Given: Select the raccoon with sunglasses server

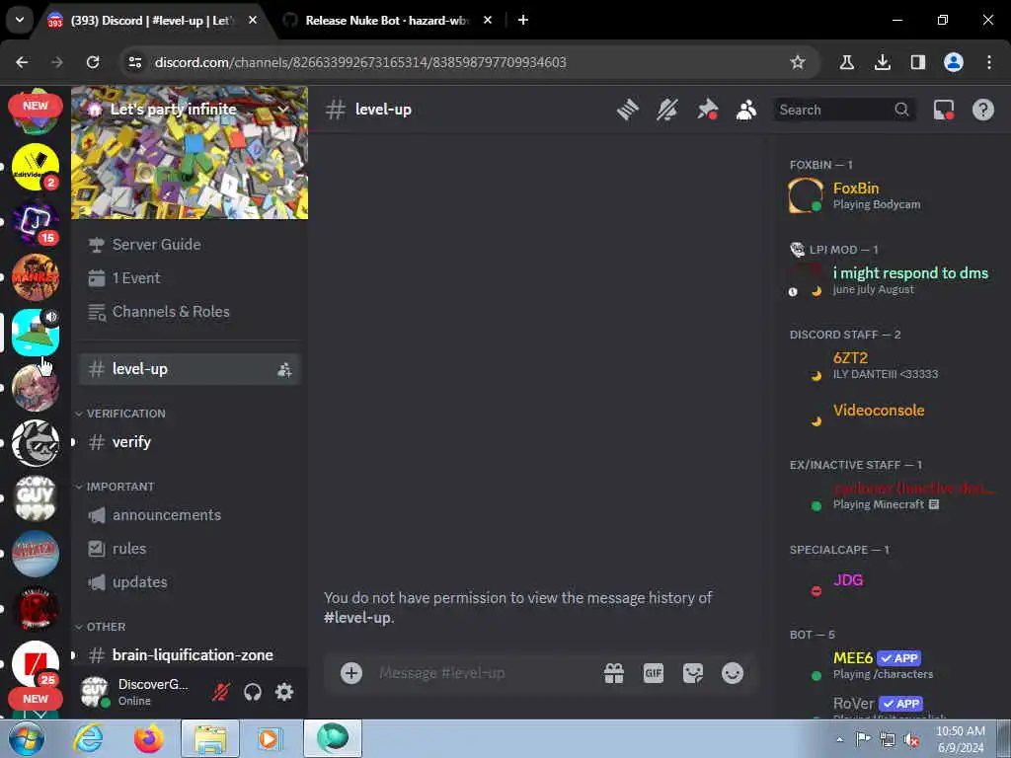Looking at the screenshot, I should [36, 443].
